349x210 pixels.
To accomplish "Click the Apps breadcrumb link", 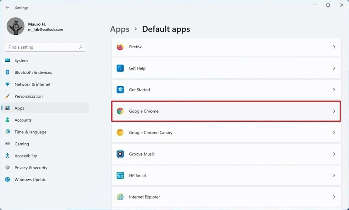I will 120,29.
